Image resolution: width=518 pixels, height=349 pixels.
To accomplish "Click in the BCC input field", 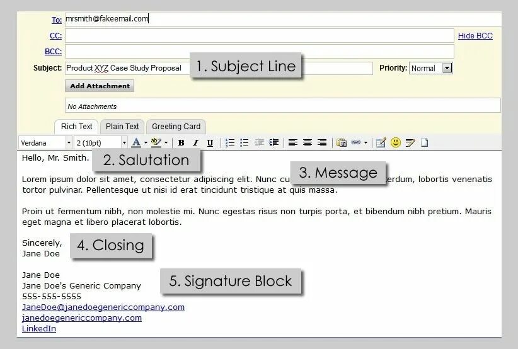I will pyautogui.click(x=260, y=52).
